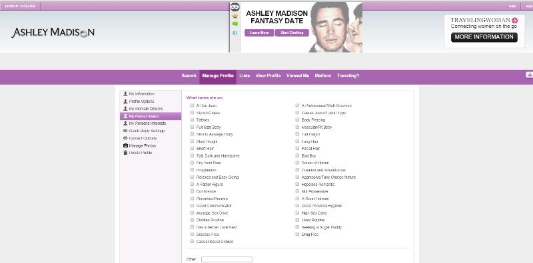Click the banner photo of the couple

pyautogui.click(x=336, y=27)
